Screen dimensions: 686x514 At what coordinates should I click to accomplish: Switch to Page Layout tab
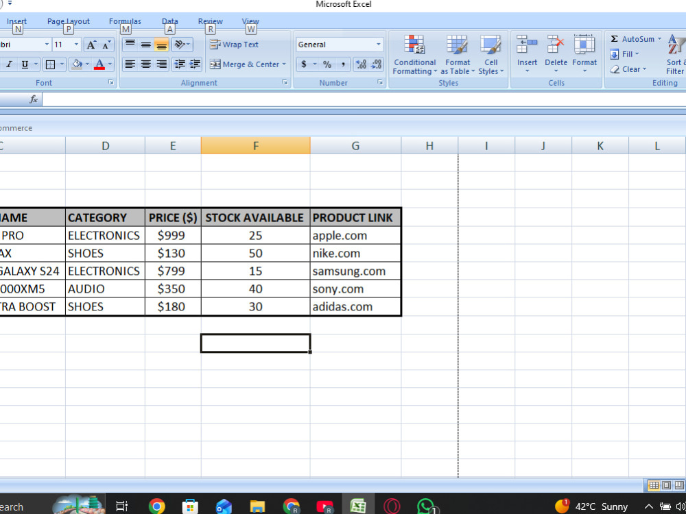tap(68, 21)
